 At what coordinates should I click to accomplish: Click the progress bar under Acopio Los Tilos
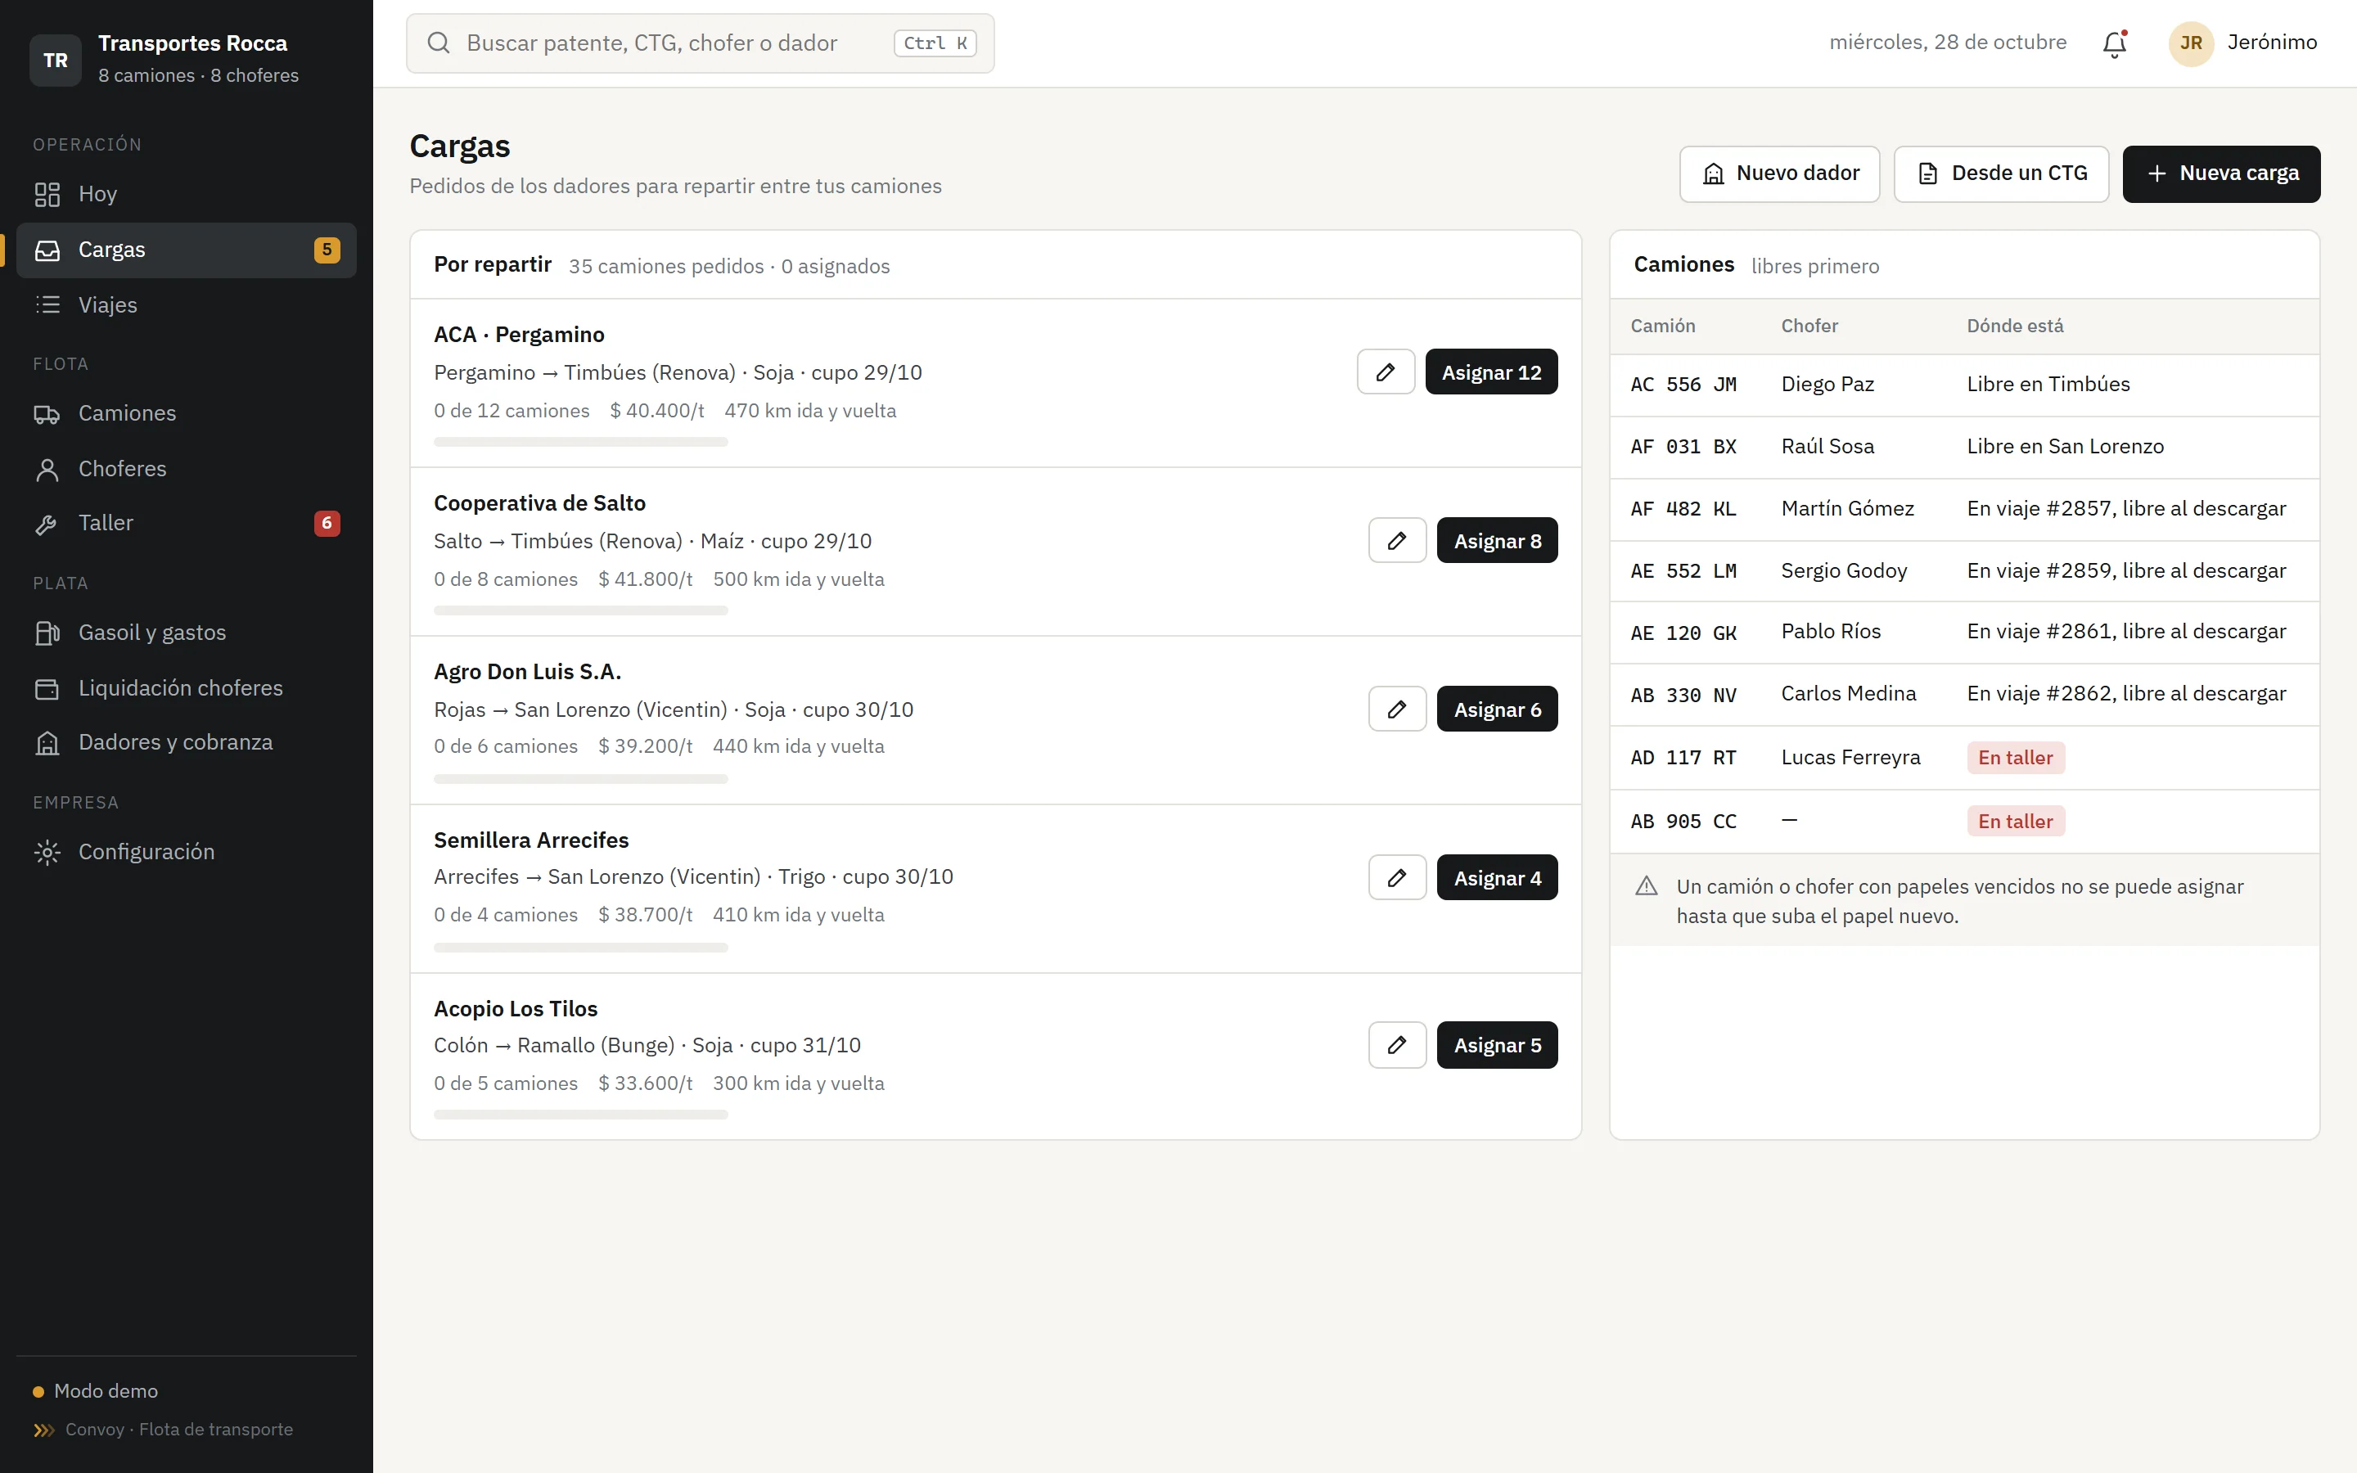(580, 1115)
